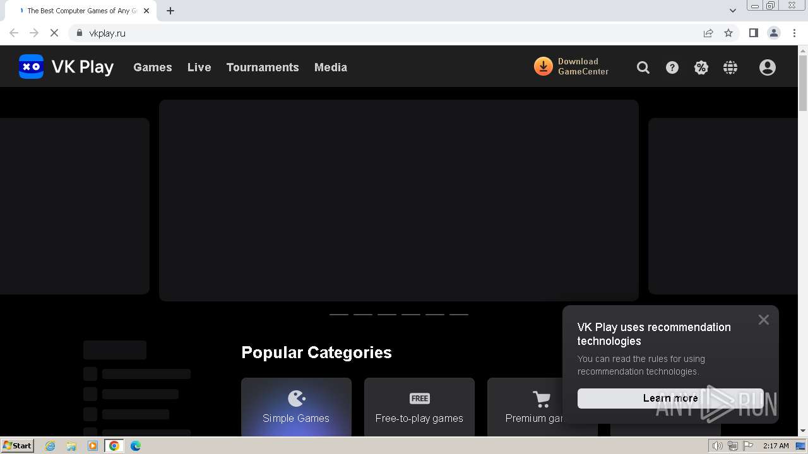Select the last carousel slide indicator
This screenshot has height=454, width=808.
tap(459, 314)
